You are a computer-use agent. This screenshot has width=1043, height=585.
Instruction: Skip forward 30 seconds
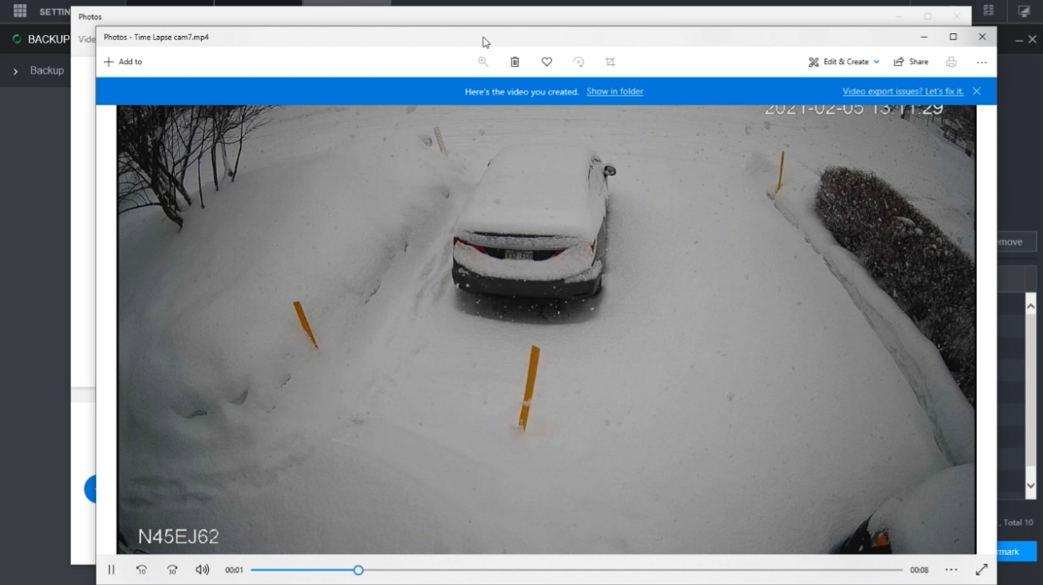click(171, 570)
